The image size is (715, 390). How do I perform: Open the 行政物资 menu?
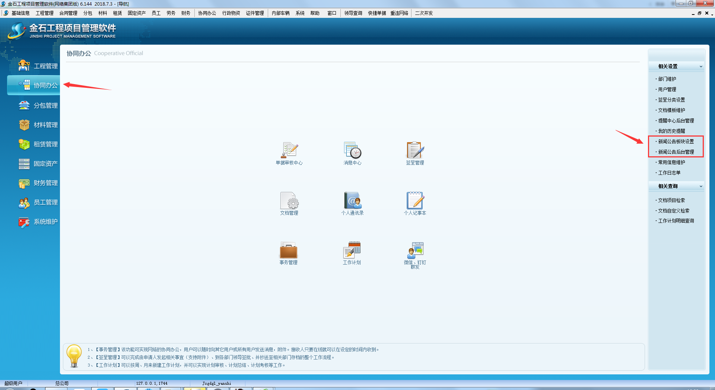(231, 13)
